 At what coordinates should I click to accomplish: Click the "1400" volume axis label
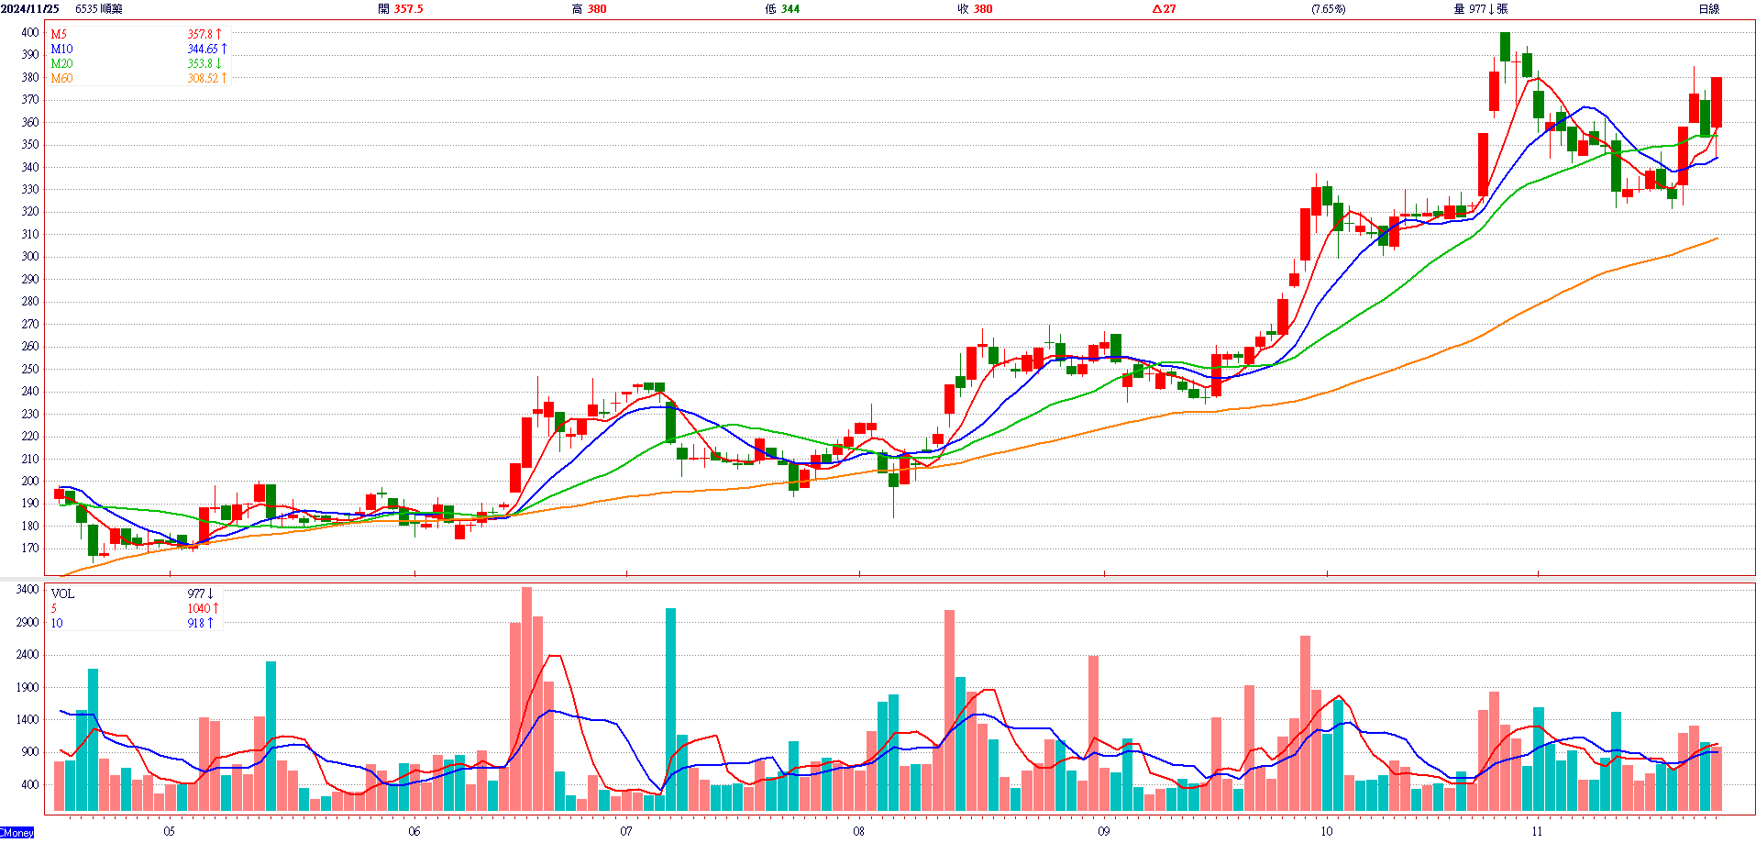click(x=28, y=719)
